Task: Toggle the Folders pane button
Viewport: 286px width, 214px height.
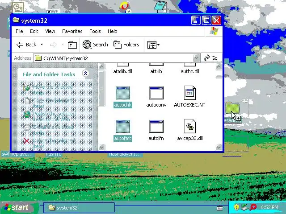Action: [x=126, y=45]
